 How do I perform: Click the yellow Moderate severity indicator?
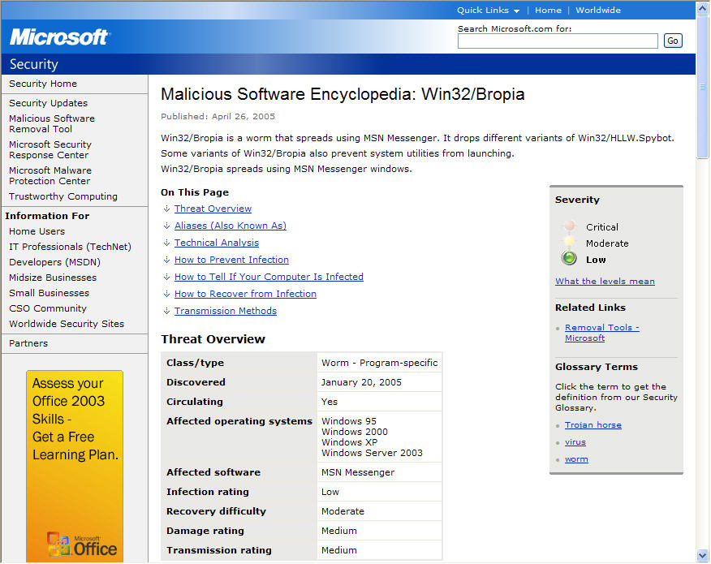click(569, 242)
